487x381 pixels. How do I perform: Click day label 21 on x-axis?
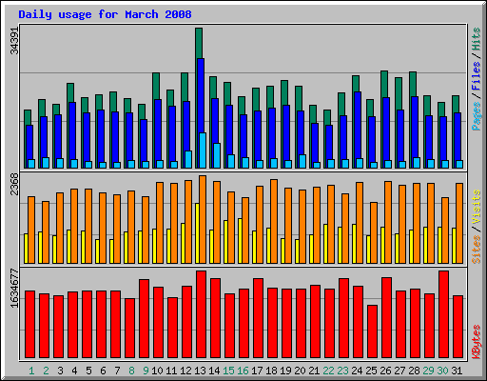tap(314, 371)
